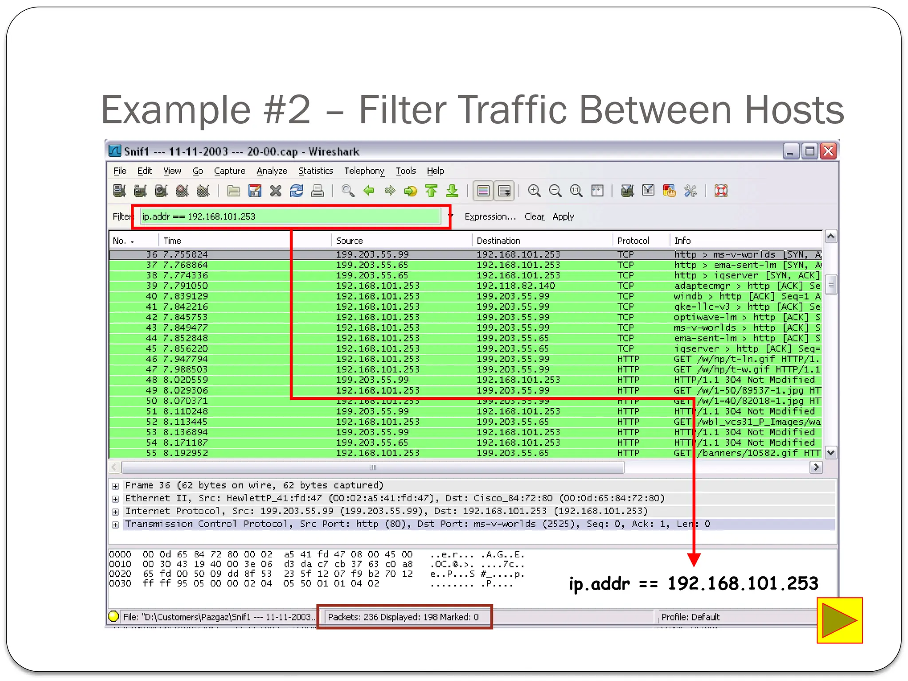908x681 pixels.
Task: Open the Help menu
Action: click(x=435, y=171)
